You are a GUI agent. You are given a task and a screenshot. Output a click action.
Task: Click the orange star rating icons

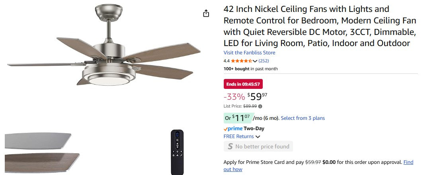pos(242,61)
